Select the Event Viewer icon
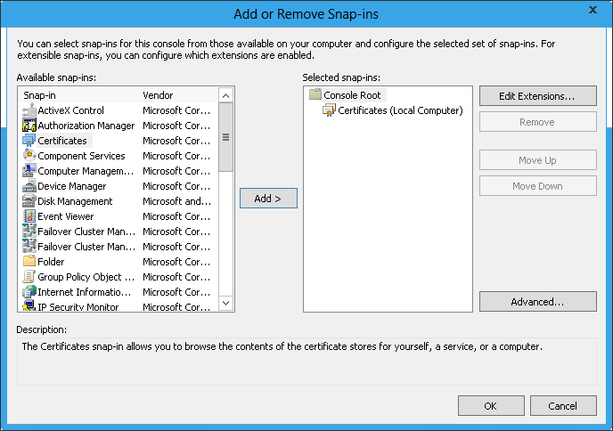Screen dimensions: 613x431 point(29,216)
